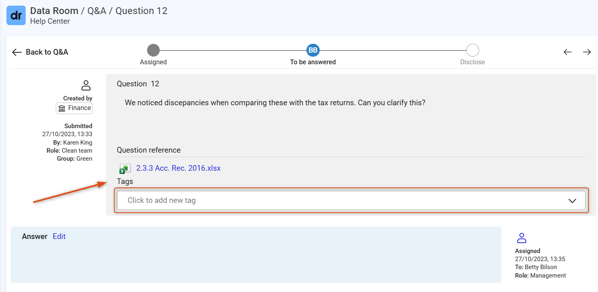Go to previous question with left arrow
This screenshot has width=598, height=292.
point(567,52)
